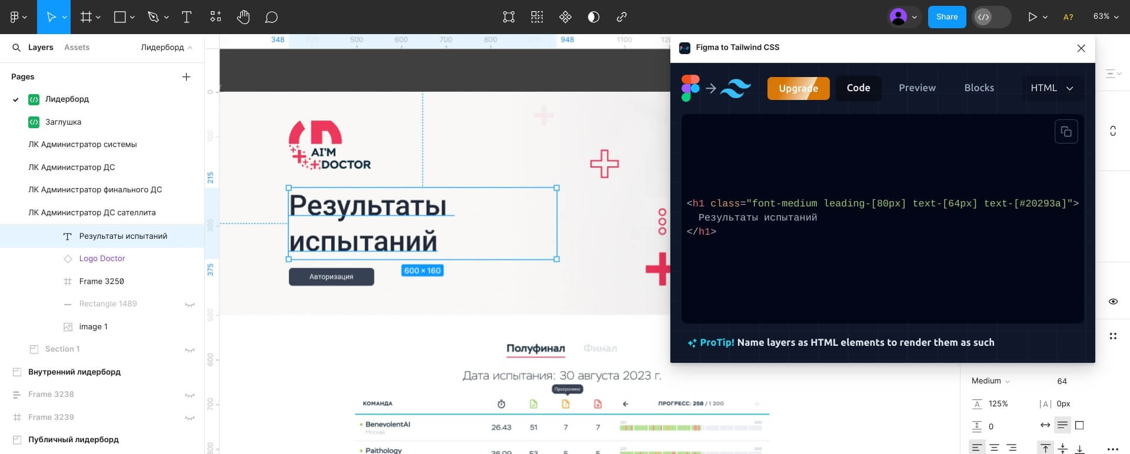Click the Edit object toolbar icon
The image size is (1130, 454).
pos(508,17)
